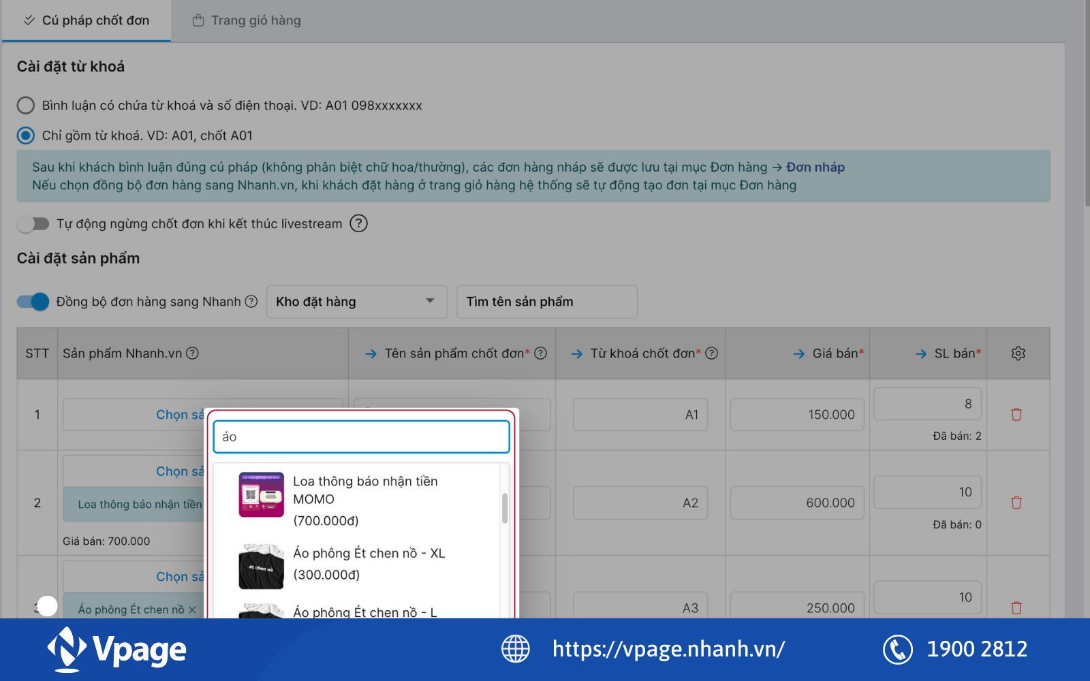Click help icon beside livestream auto-stop option

pos(358,223)
